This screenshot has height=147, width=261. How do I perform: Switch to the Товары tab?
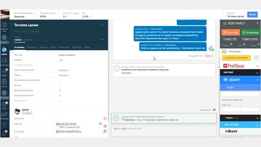(x=43, y=47)
